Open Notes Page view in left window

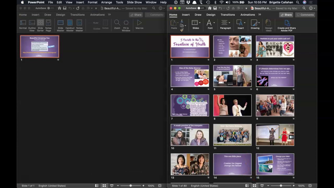coord(48,25)
